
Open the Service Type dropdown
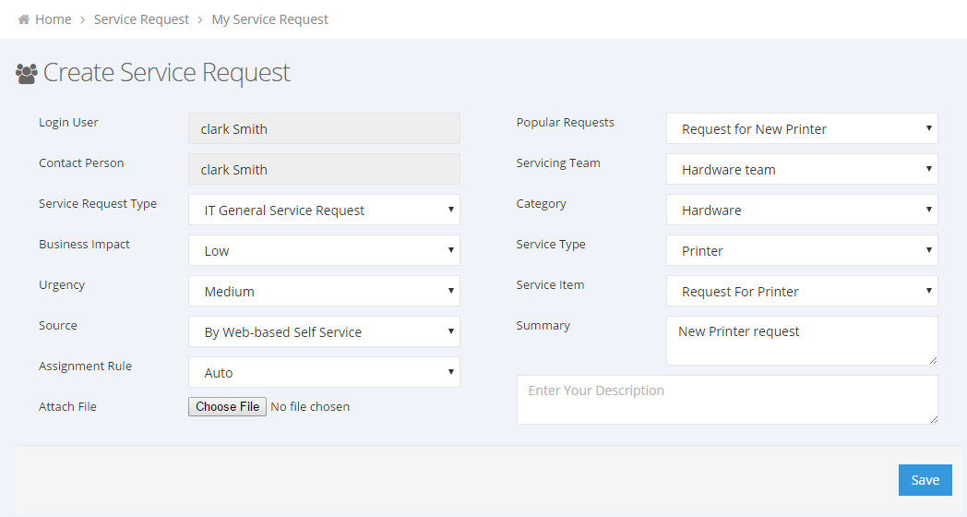[802, 250]
